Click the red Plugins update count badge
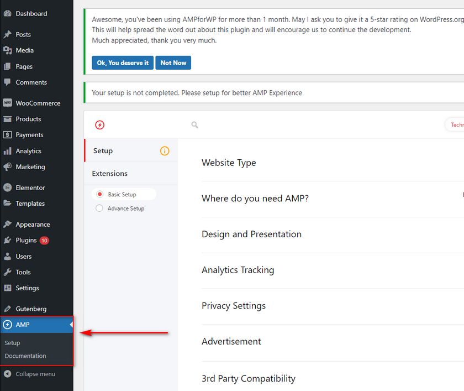This screenshot has height=391, width=464. (x=44, y=241)
